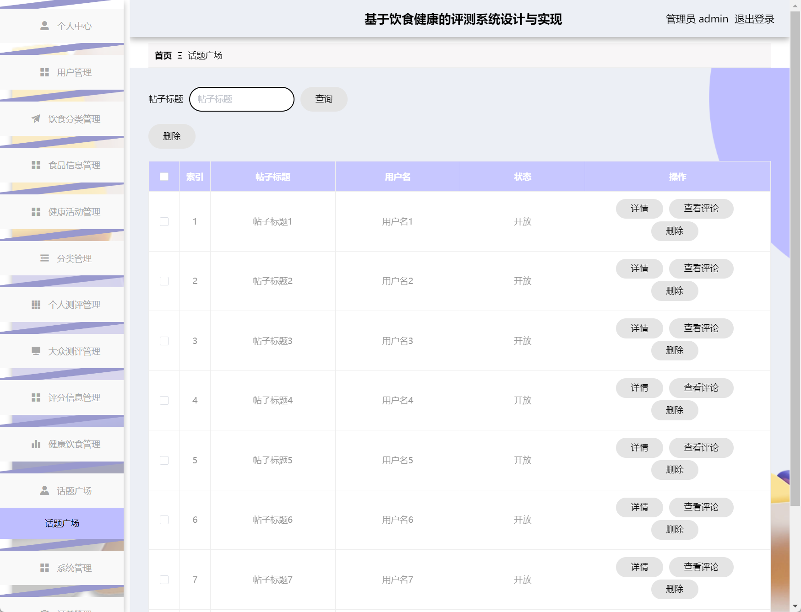Collapse the 话题广场 parent menu
The height and width of the screenshot is (612, 801).
tap(62, 491)
